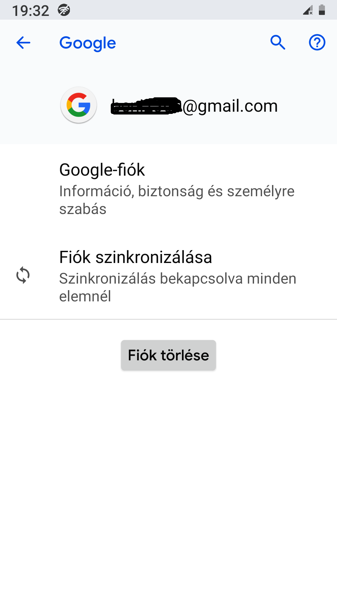Tap the divider line above Fiók törlése

tap(168, 319)
